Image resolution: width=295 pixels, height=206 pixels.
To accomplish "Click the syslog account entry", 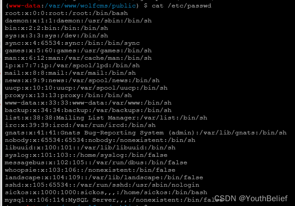I will point(86,155).
